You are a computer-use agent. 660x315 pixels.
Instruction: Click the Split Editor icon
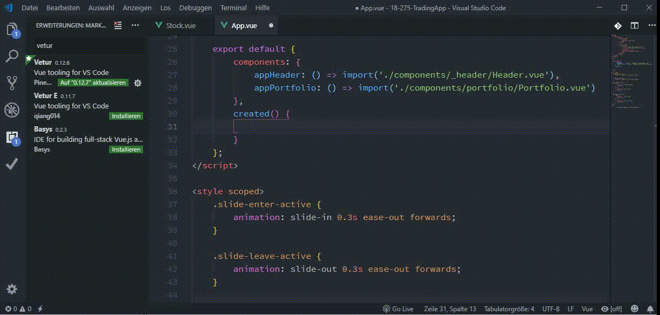click(x=634, y=25)
